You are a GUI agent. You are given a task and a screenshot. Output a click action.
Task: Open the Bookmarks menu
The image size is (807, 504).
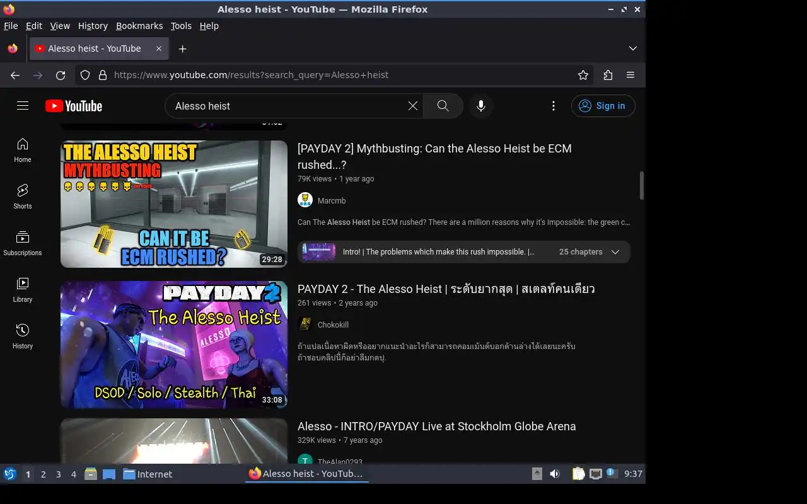[139, 26]
